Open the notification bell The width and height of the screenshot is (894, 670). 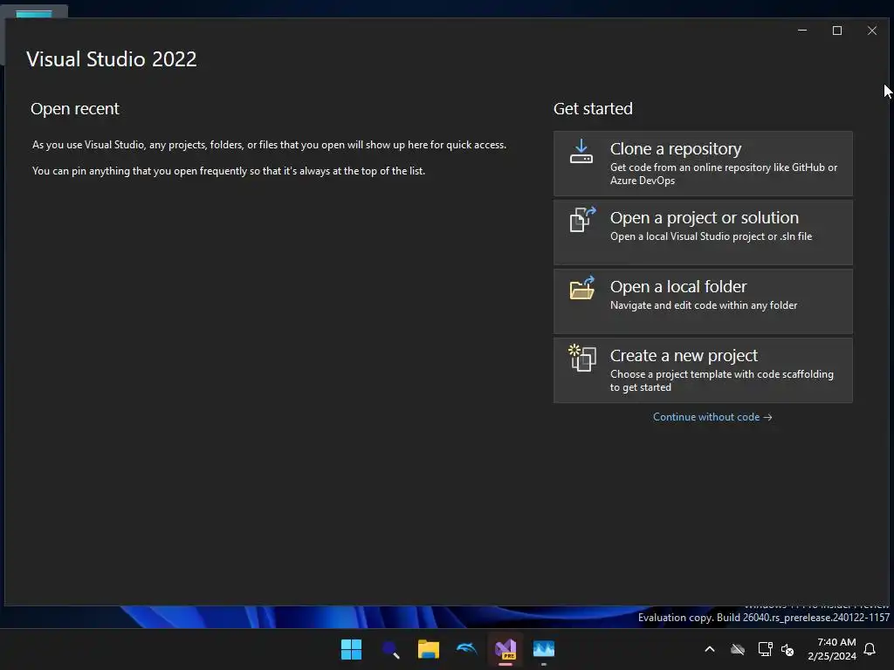coord(870,649)
